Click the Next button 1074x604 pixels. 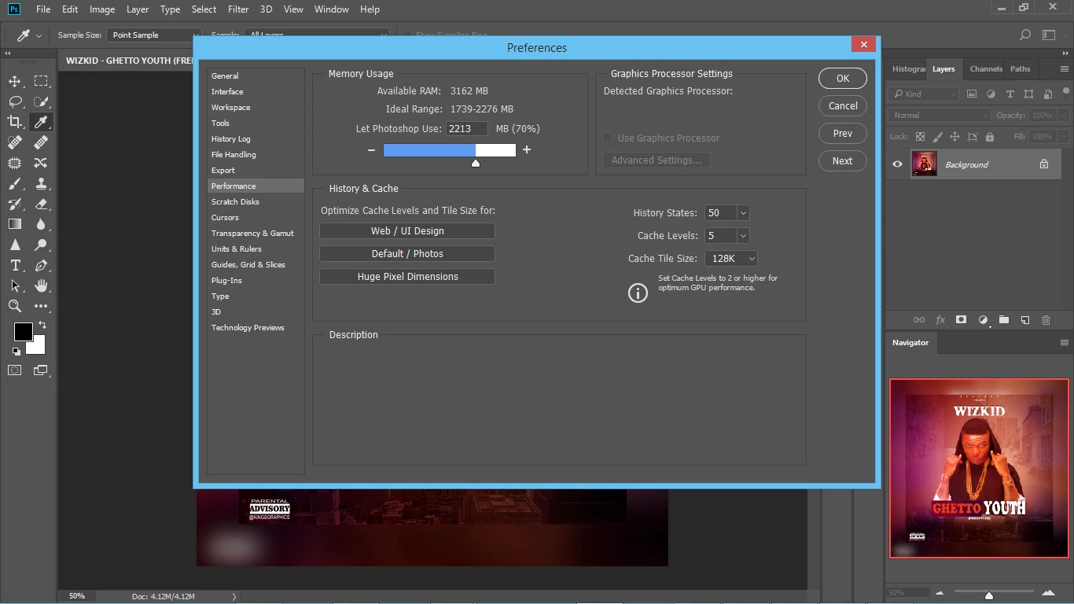[843, 161]
